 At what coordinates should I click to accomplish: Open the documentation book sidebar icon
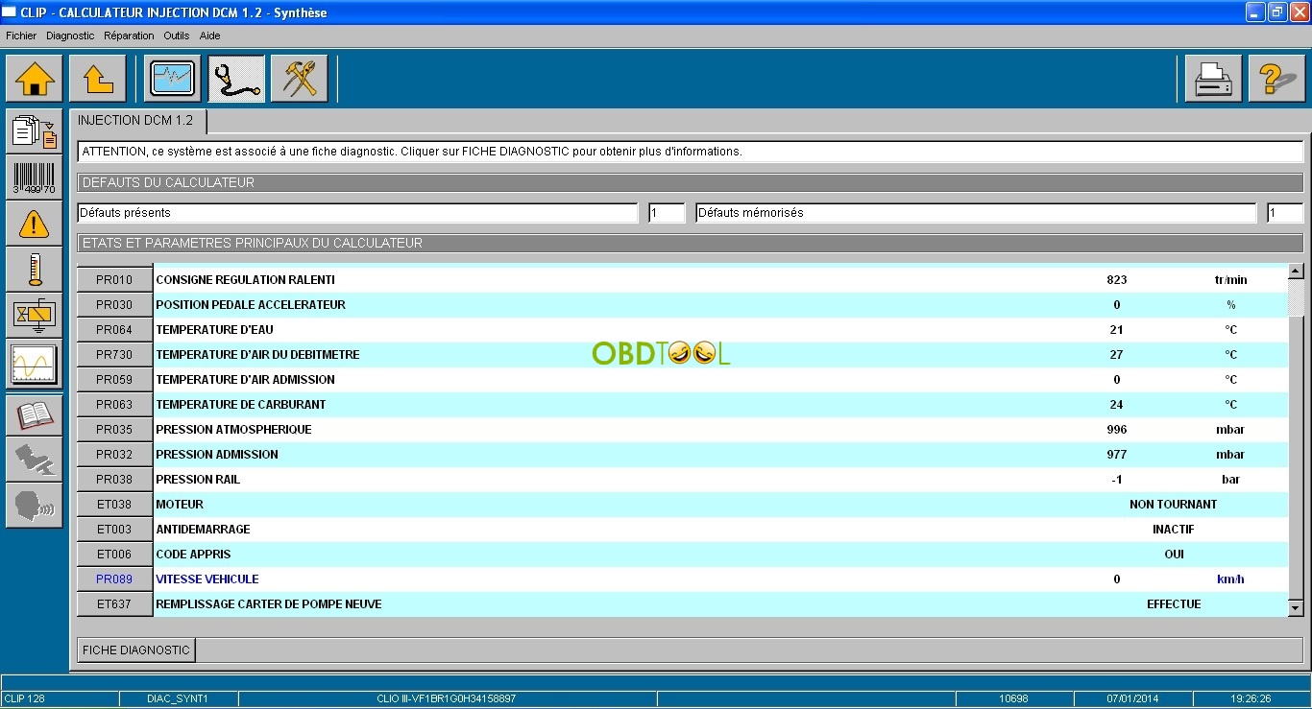click(x=34, y=414)
